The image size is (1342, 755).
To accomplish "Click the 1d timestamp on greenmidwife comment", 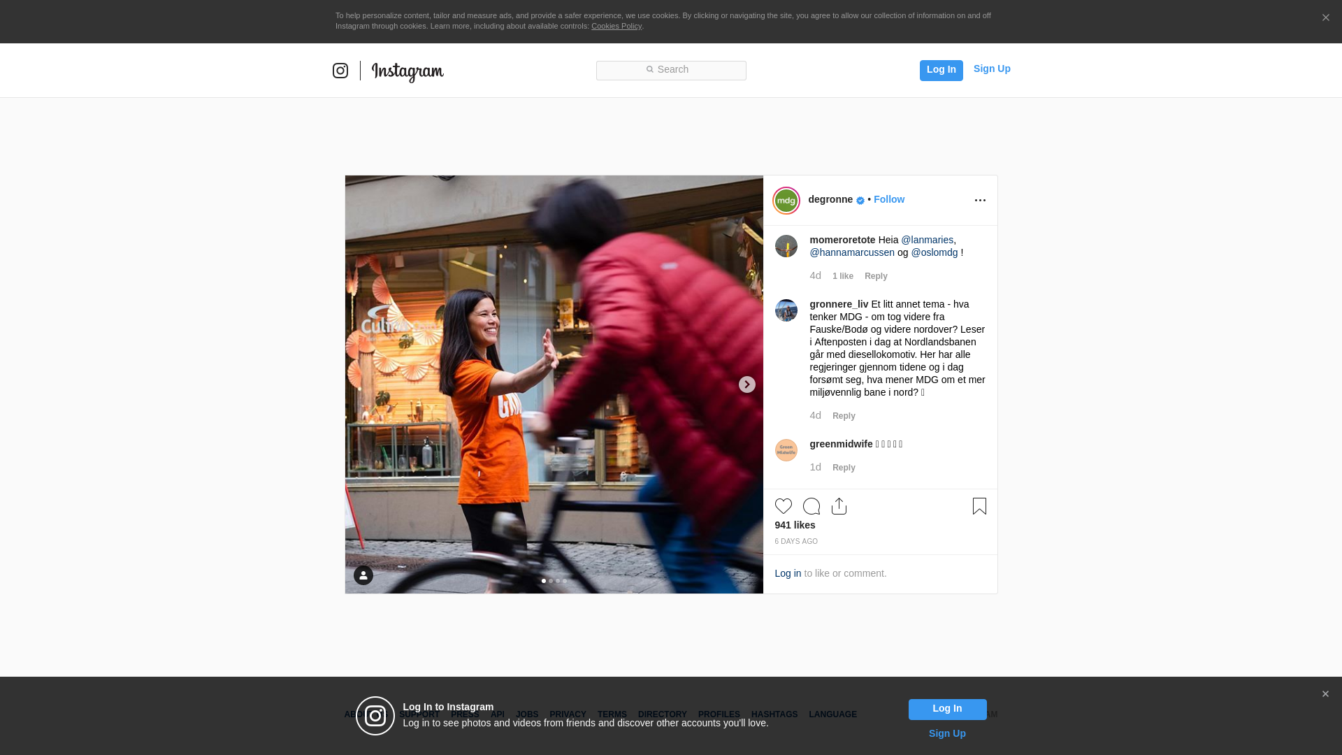I will (815, 467).
